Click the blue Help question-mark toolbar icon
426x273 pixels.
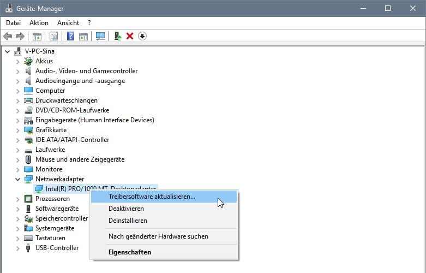click(x=71, y=36)
